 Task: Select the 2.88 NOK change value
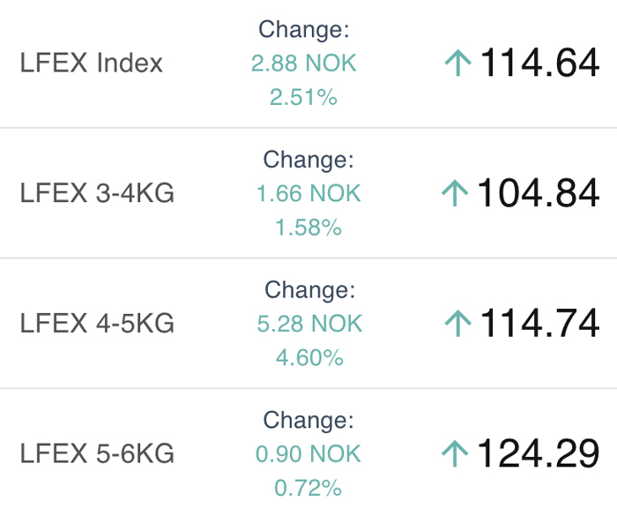point(304,63)
